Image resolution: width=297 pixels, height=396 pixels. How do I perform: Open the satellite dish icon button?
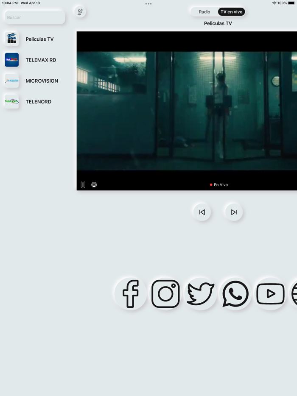(80, 11)
